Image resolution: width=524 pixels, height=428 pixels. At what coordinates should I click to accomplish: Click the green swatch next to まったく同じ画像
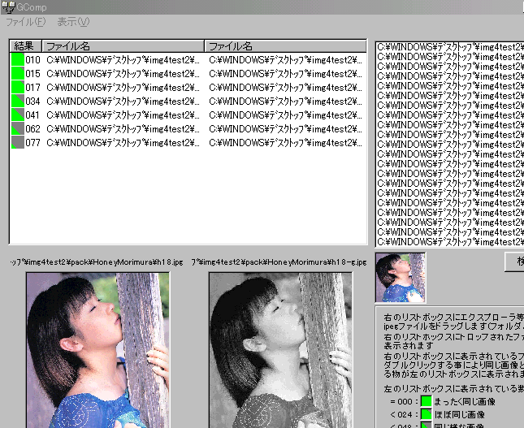(x=425, y=400)
